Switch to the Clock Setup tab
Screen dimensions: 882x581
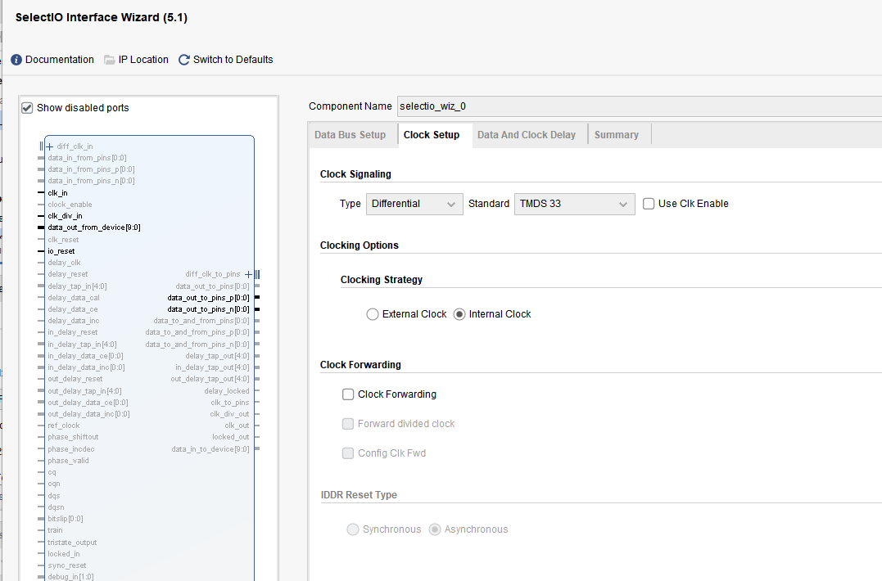click(432, 135)
